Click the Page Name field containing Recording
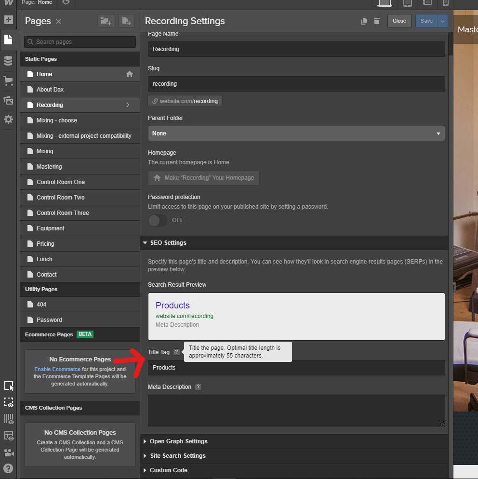The width and height of the screenshot is (478, 479). tap(296, 49)
